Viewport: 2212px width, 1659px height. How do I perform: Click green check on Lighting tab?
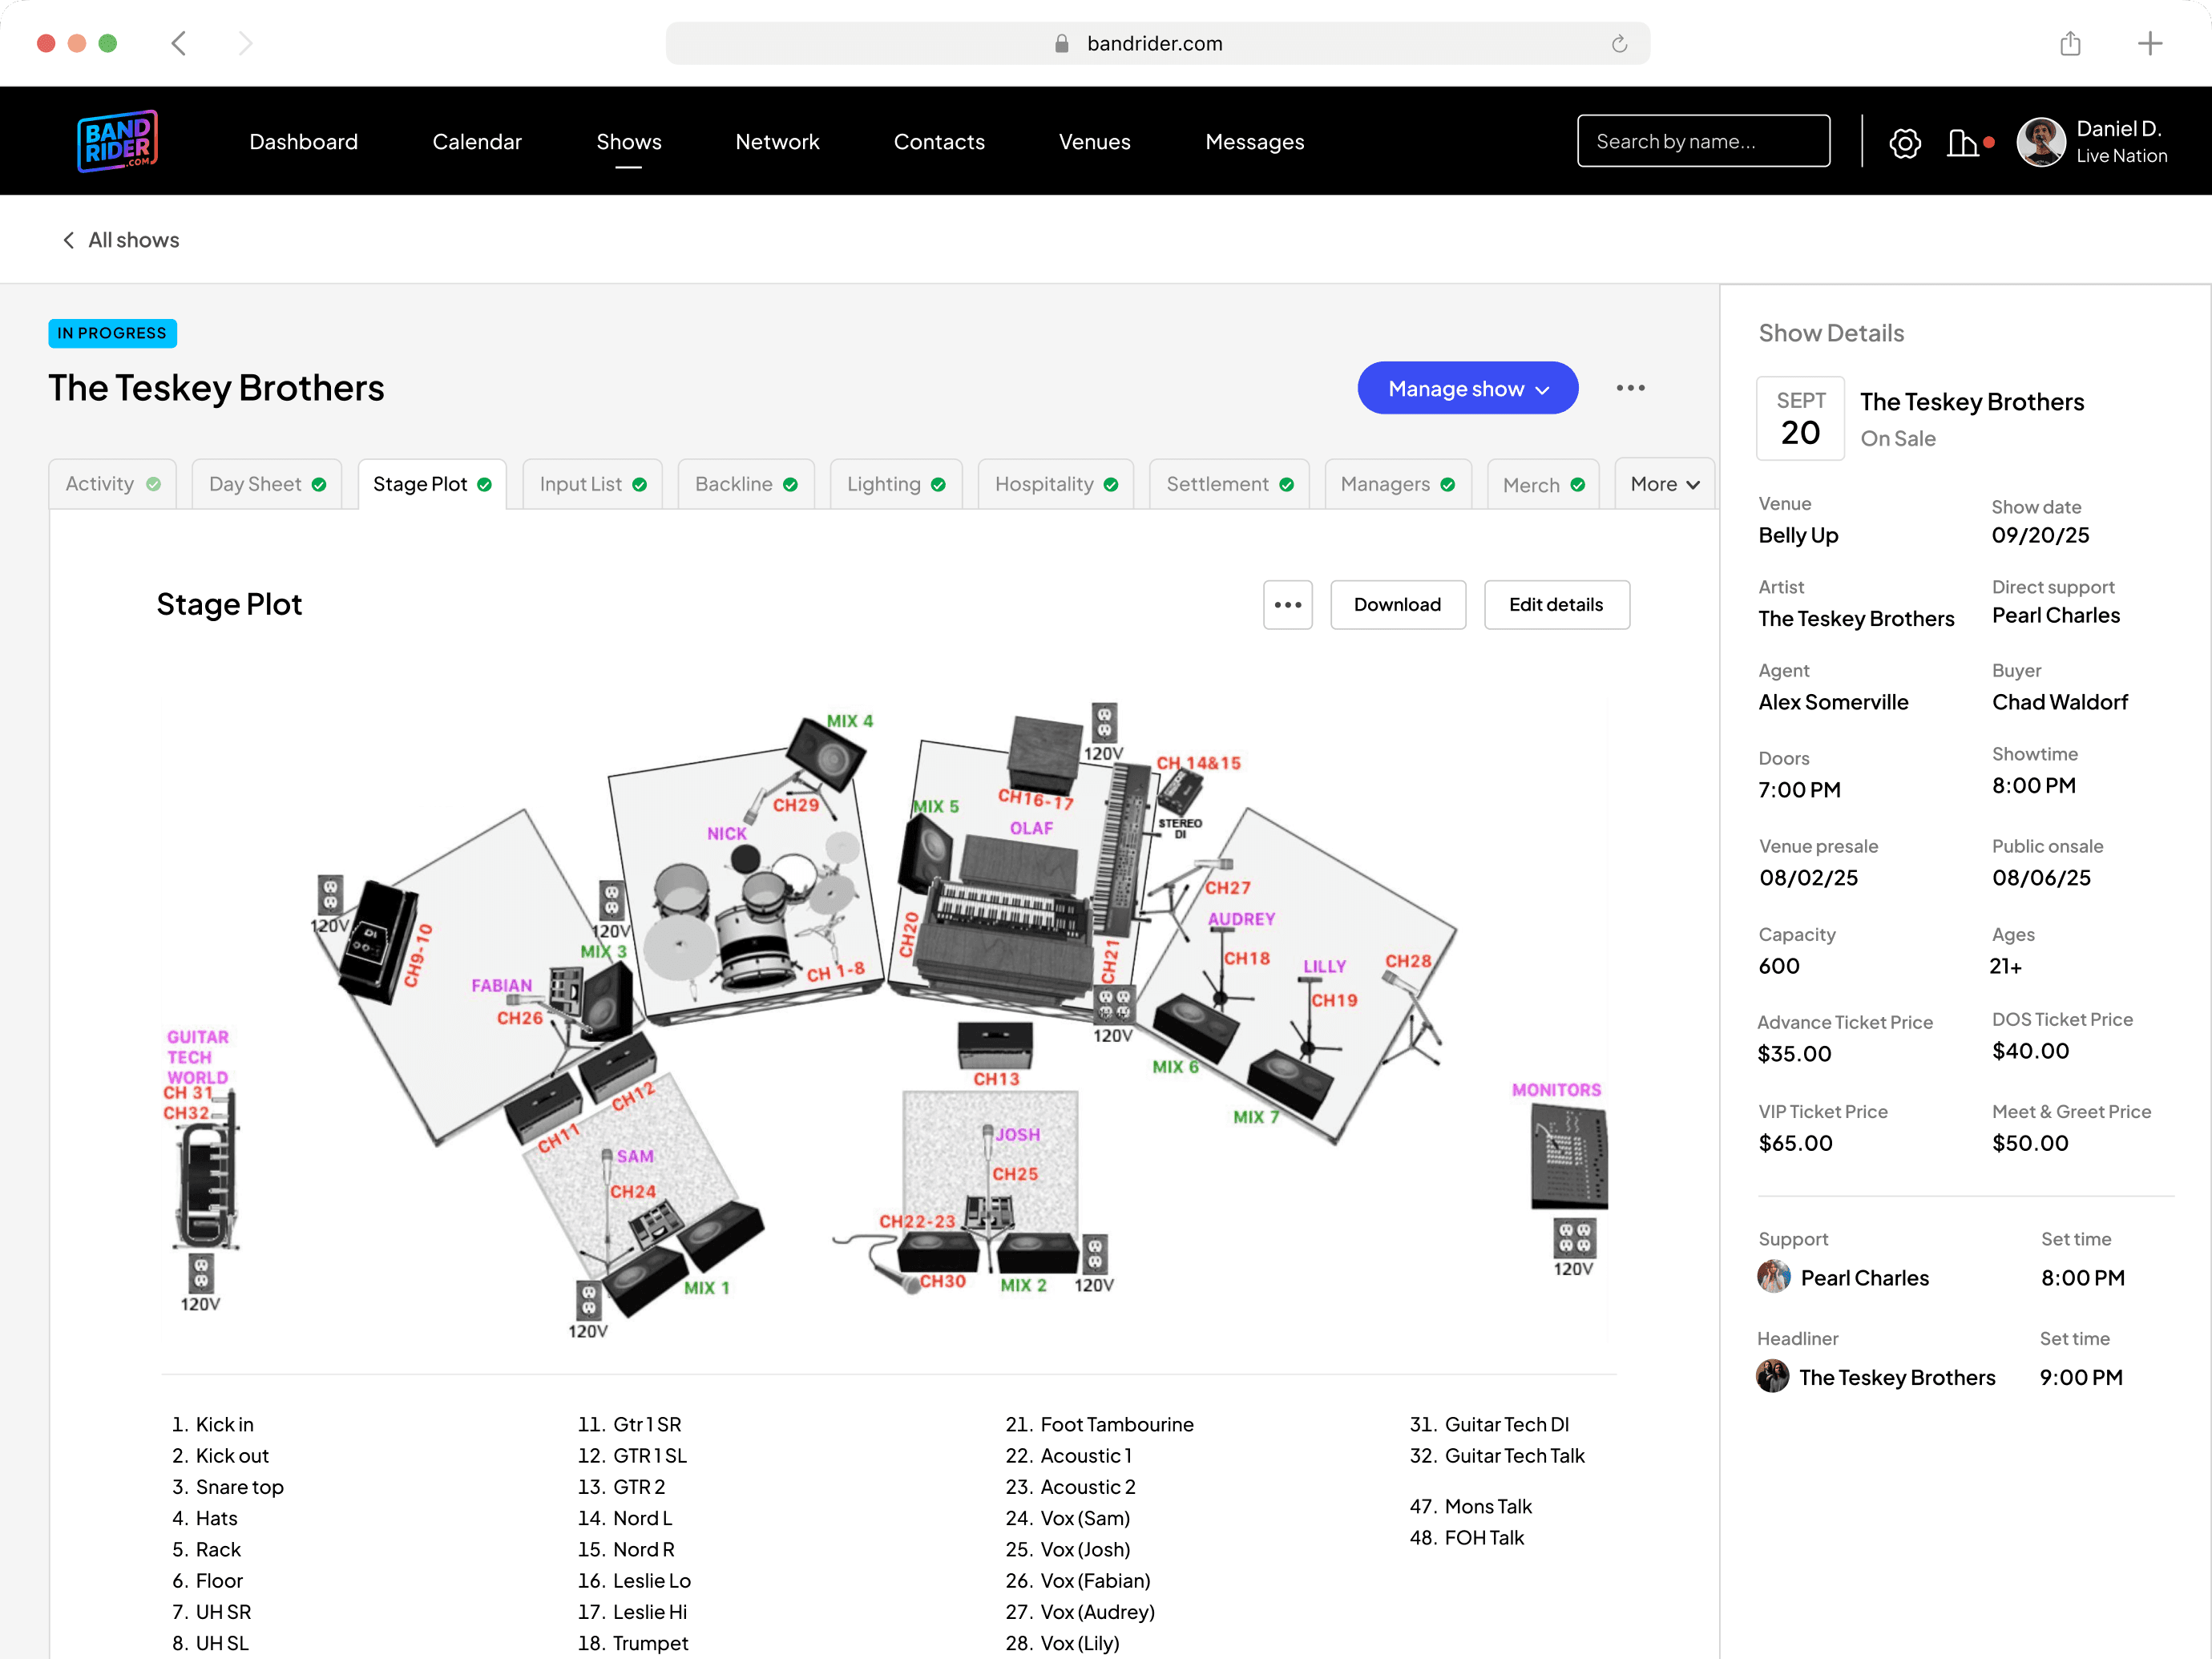coord(938,485)
